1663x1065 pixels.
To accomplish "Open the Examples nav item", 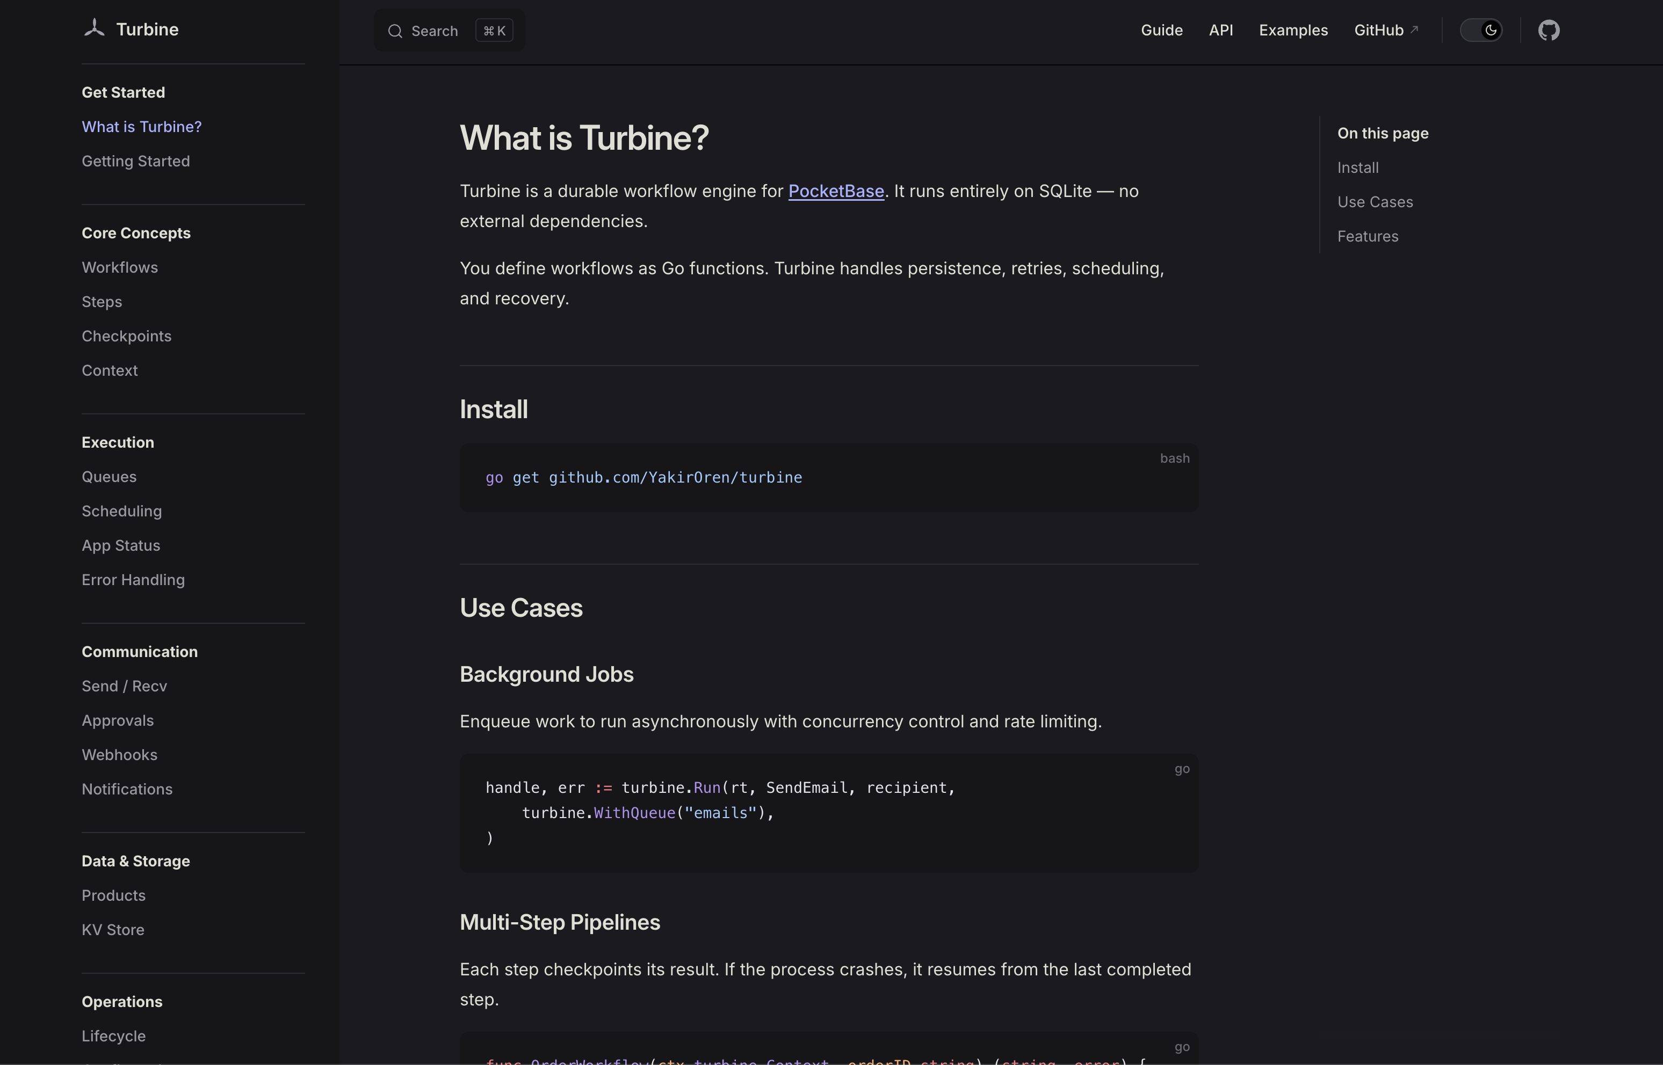I will 1293,31.
